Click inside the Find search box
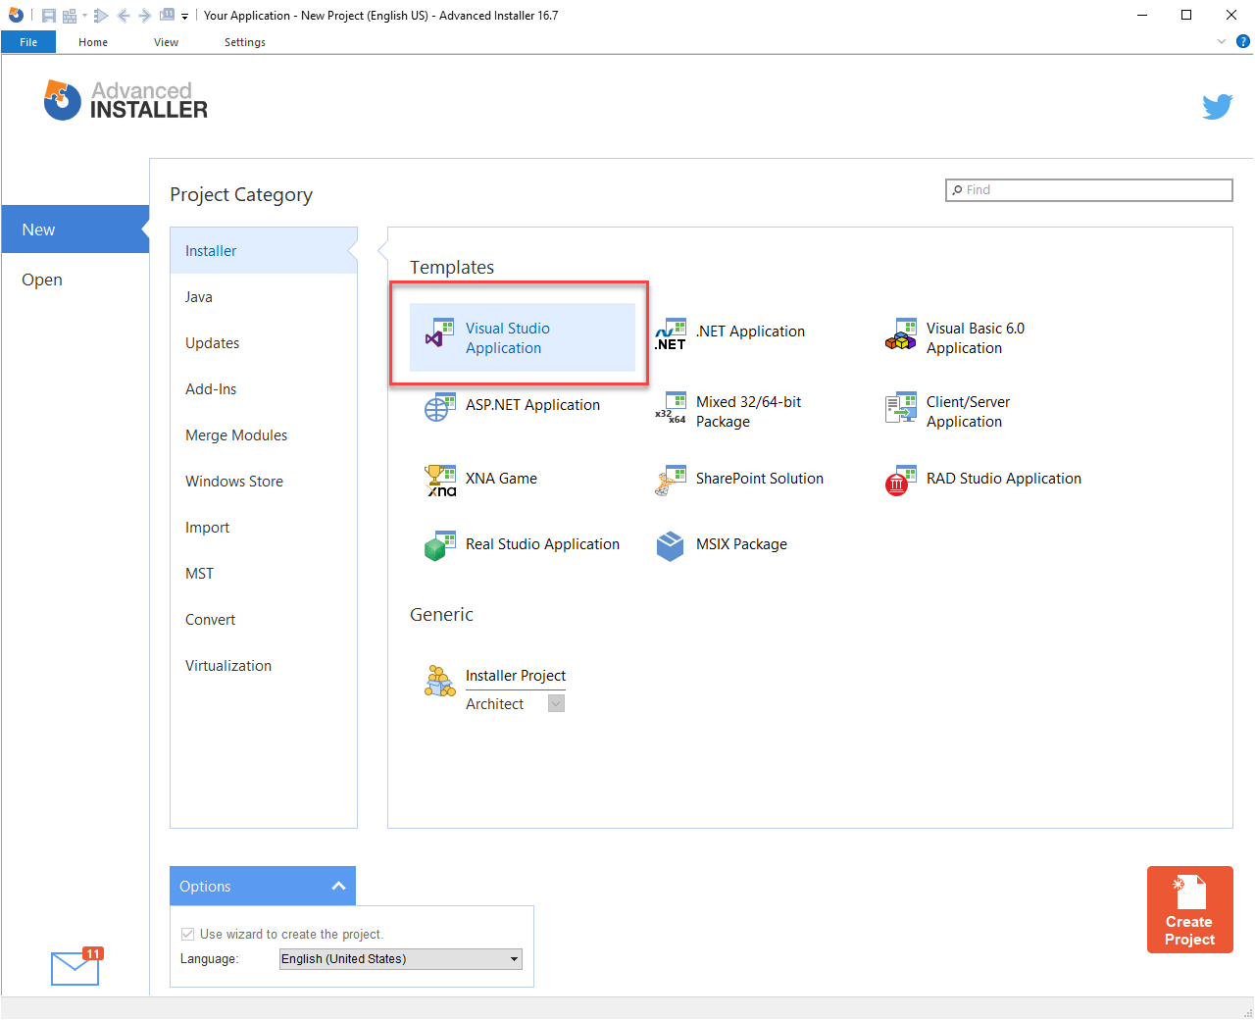Screen dimensions: 1255x1020 [1088, 189]
